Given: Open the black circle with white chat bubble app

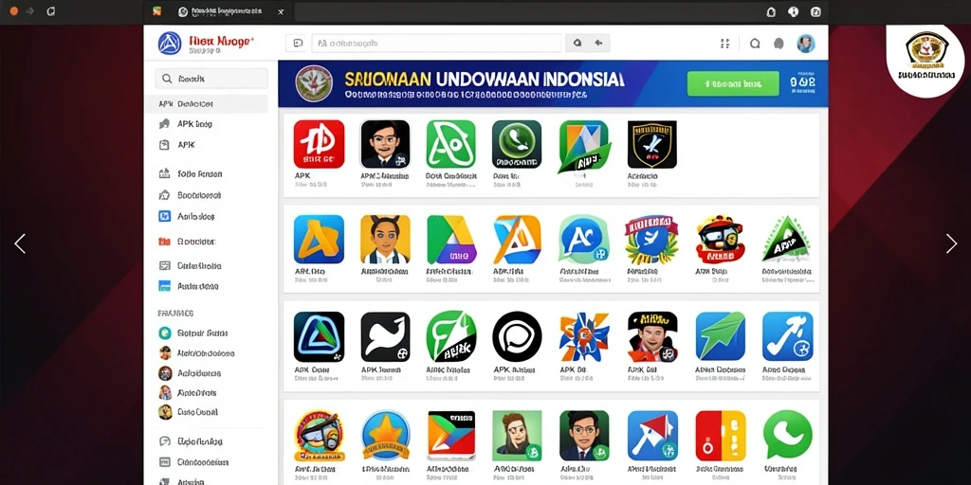Looking at the screenshot, I should 517,336.
